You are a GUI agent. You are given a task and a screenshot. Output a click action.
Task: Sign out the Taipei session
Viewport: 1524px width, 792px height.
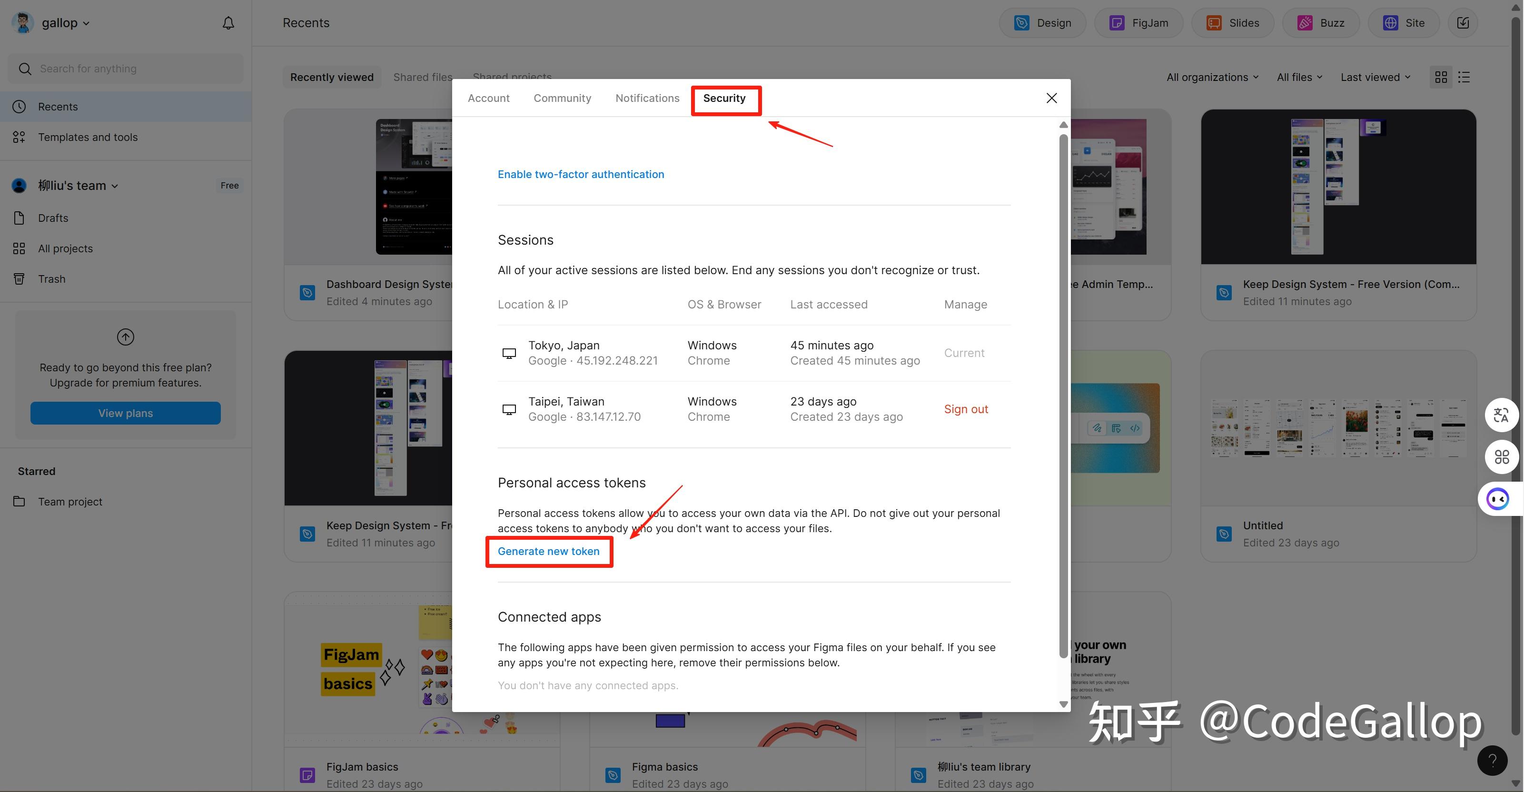point(966,409)
